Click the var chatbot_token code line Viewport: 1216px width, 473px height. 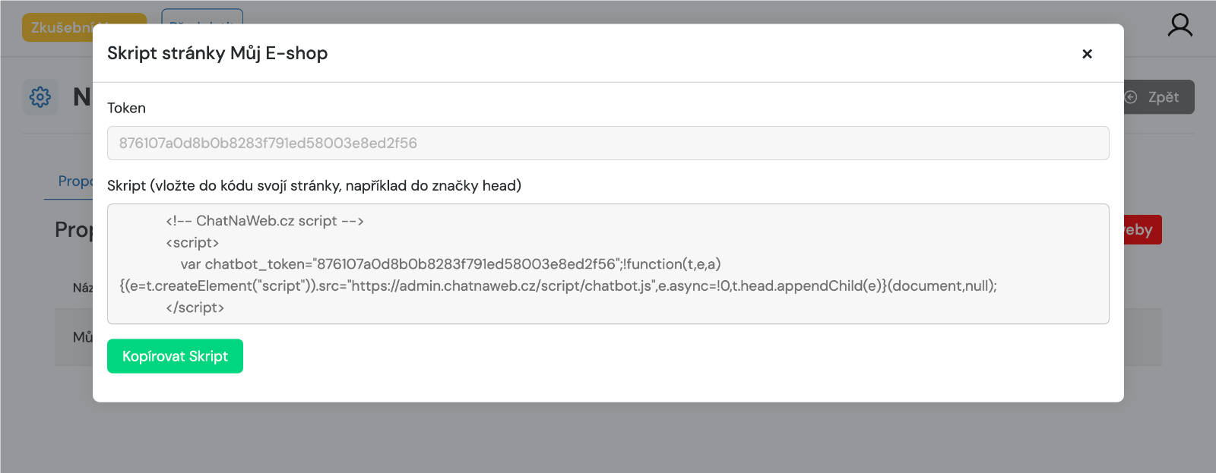point(450,264)
